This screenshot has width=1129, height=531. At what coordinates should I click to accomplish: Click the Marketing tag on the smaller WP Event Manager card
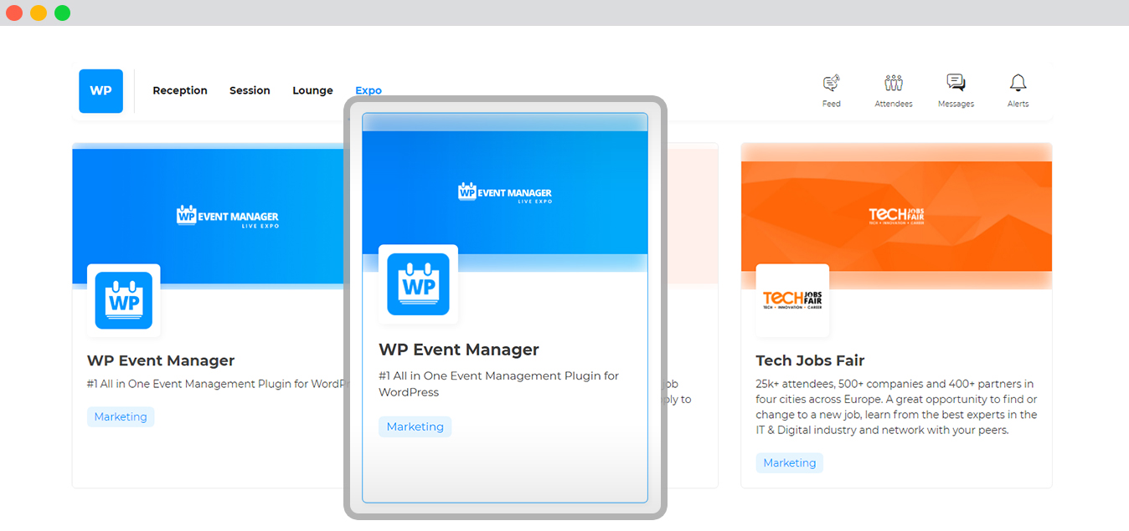point(121,417)
